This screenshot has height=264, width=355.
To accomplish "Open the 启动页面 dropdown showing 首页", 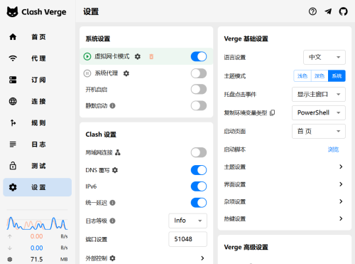I will click(x=319, y=131).
